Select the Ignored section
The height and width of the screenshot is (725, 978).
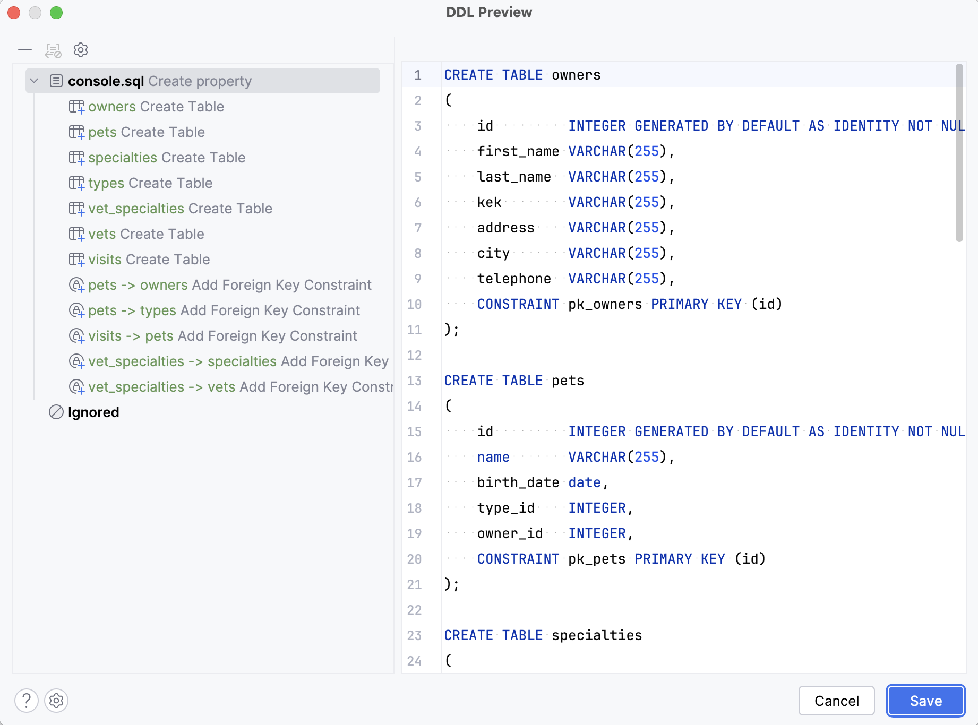pyautogui.click(x=93, y=412)
